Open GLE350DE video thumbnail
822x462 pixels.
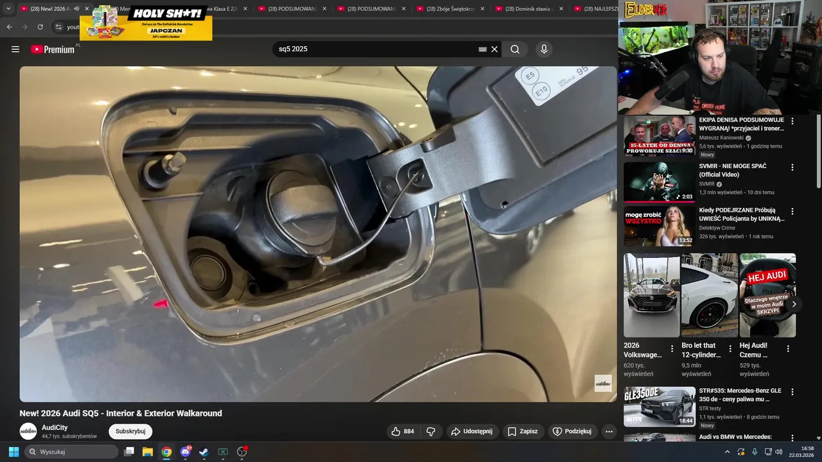(x=660, y=406)
